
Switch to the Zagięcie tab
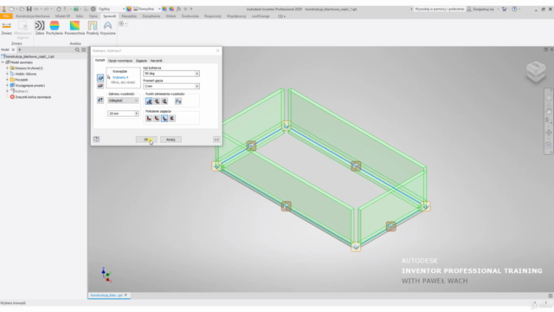141,61
